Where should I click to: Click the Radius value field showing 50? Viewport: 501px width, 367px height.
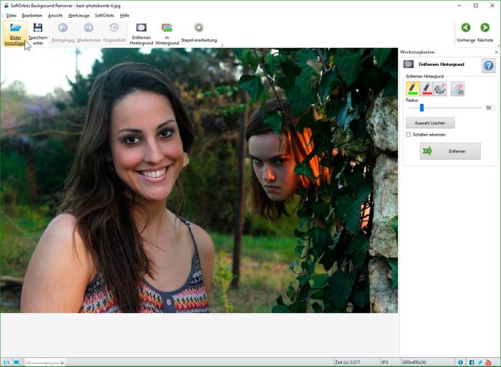[489, 108]
